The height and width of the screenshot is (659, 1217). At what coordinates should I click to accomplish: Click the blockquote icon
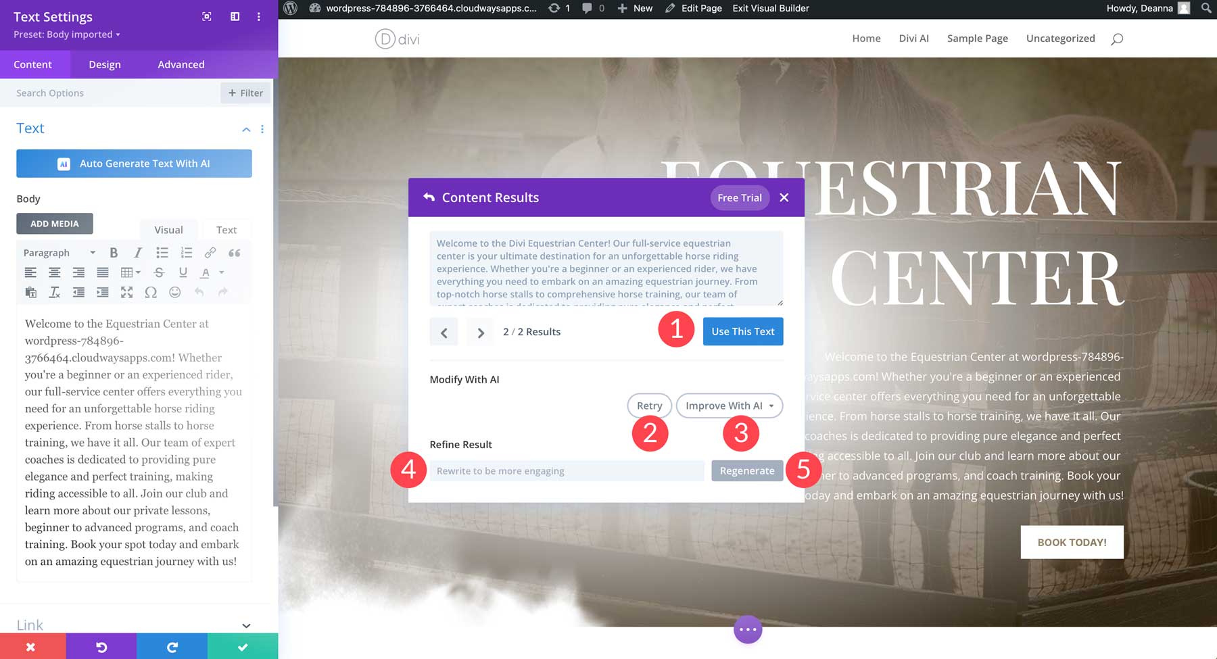235,253
